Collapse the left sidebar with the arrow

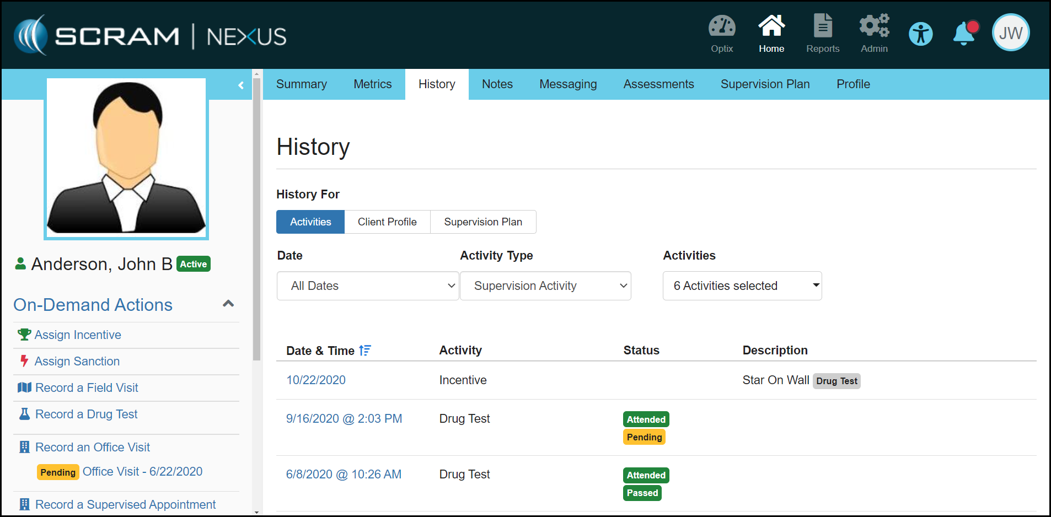(241, 85)
